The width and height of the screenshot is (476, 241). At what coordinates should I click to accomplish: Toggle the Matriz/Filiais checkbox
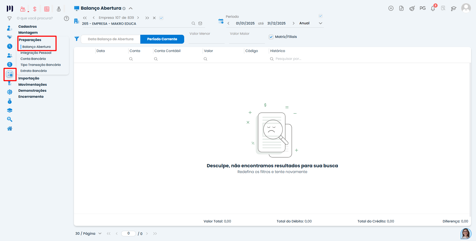[x=271, y=37]
